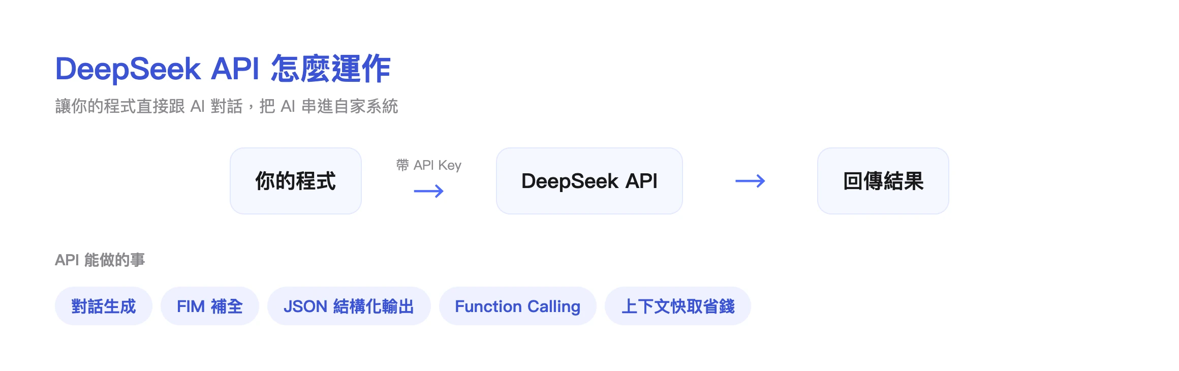Image resolution: width=1179 pixels, height=371 pixels.
Task: Click the DeepSeek API flow box
Action: tap(589, 181)
